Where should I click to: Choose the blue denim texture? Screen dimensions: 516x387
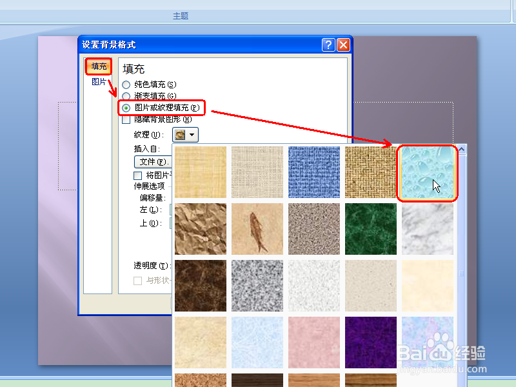coord(313,172)
